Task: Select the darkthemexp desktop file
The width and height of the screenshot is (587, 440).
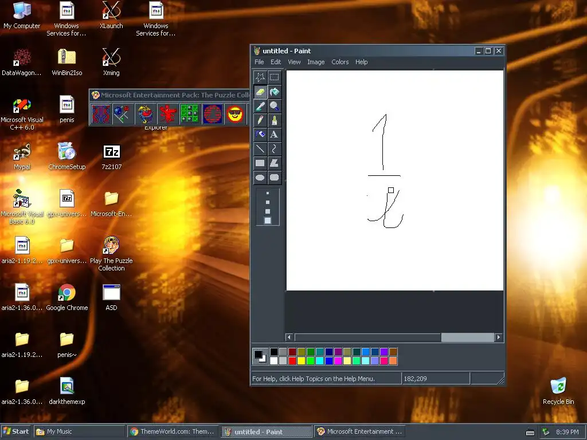Action: [66, 391]
